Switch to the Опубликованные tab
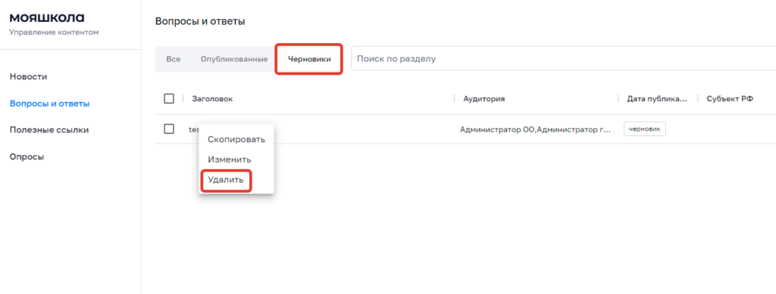 (234, 59)
